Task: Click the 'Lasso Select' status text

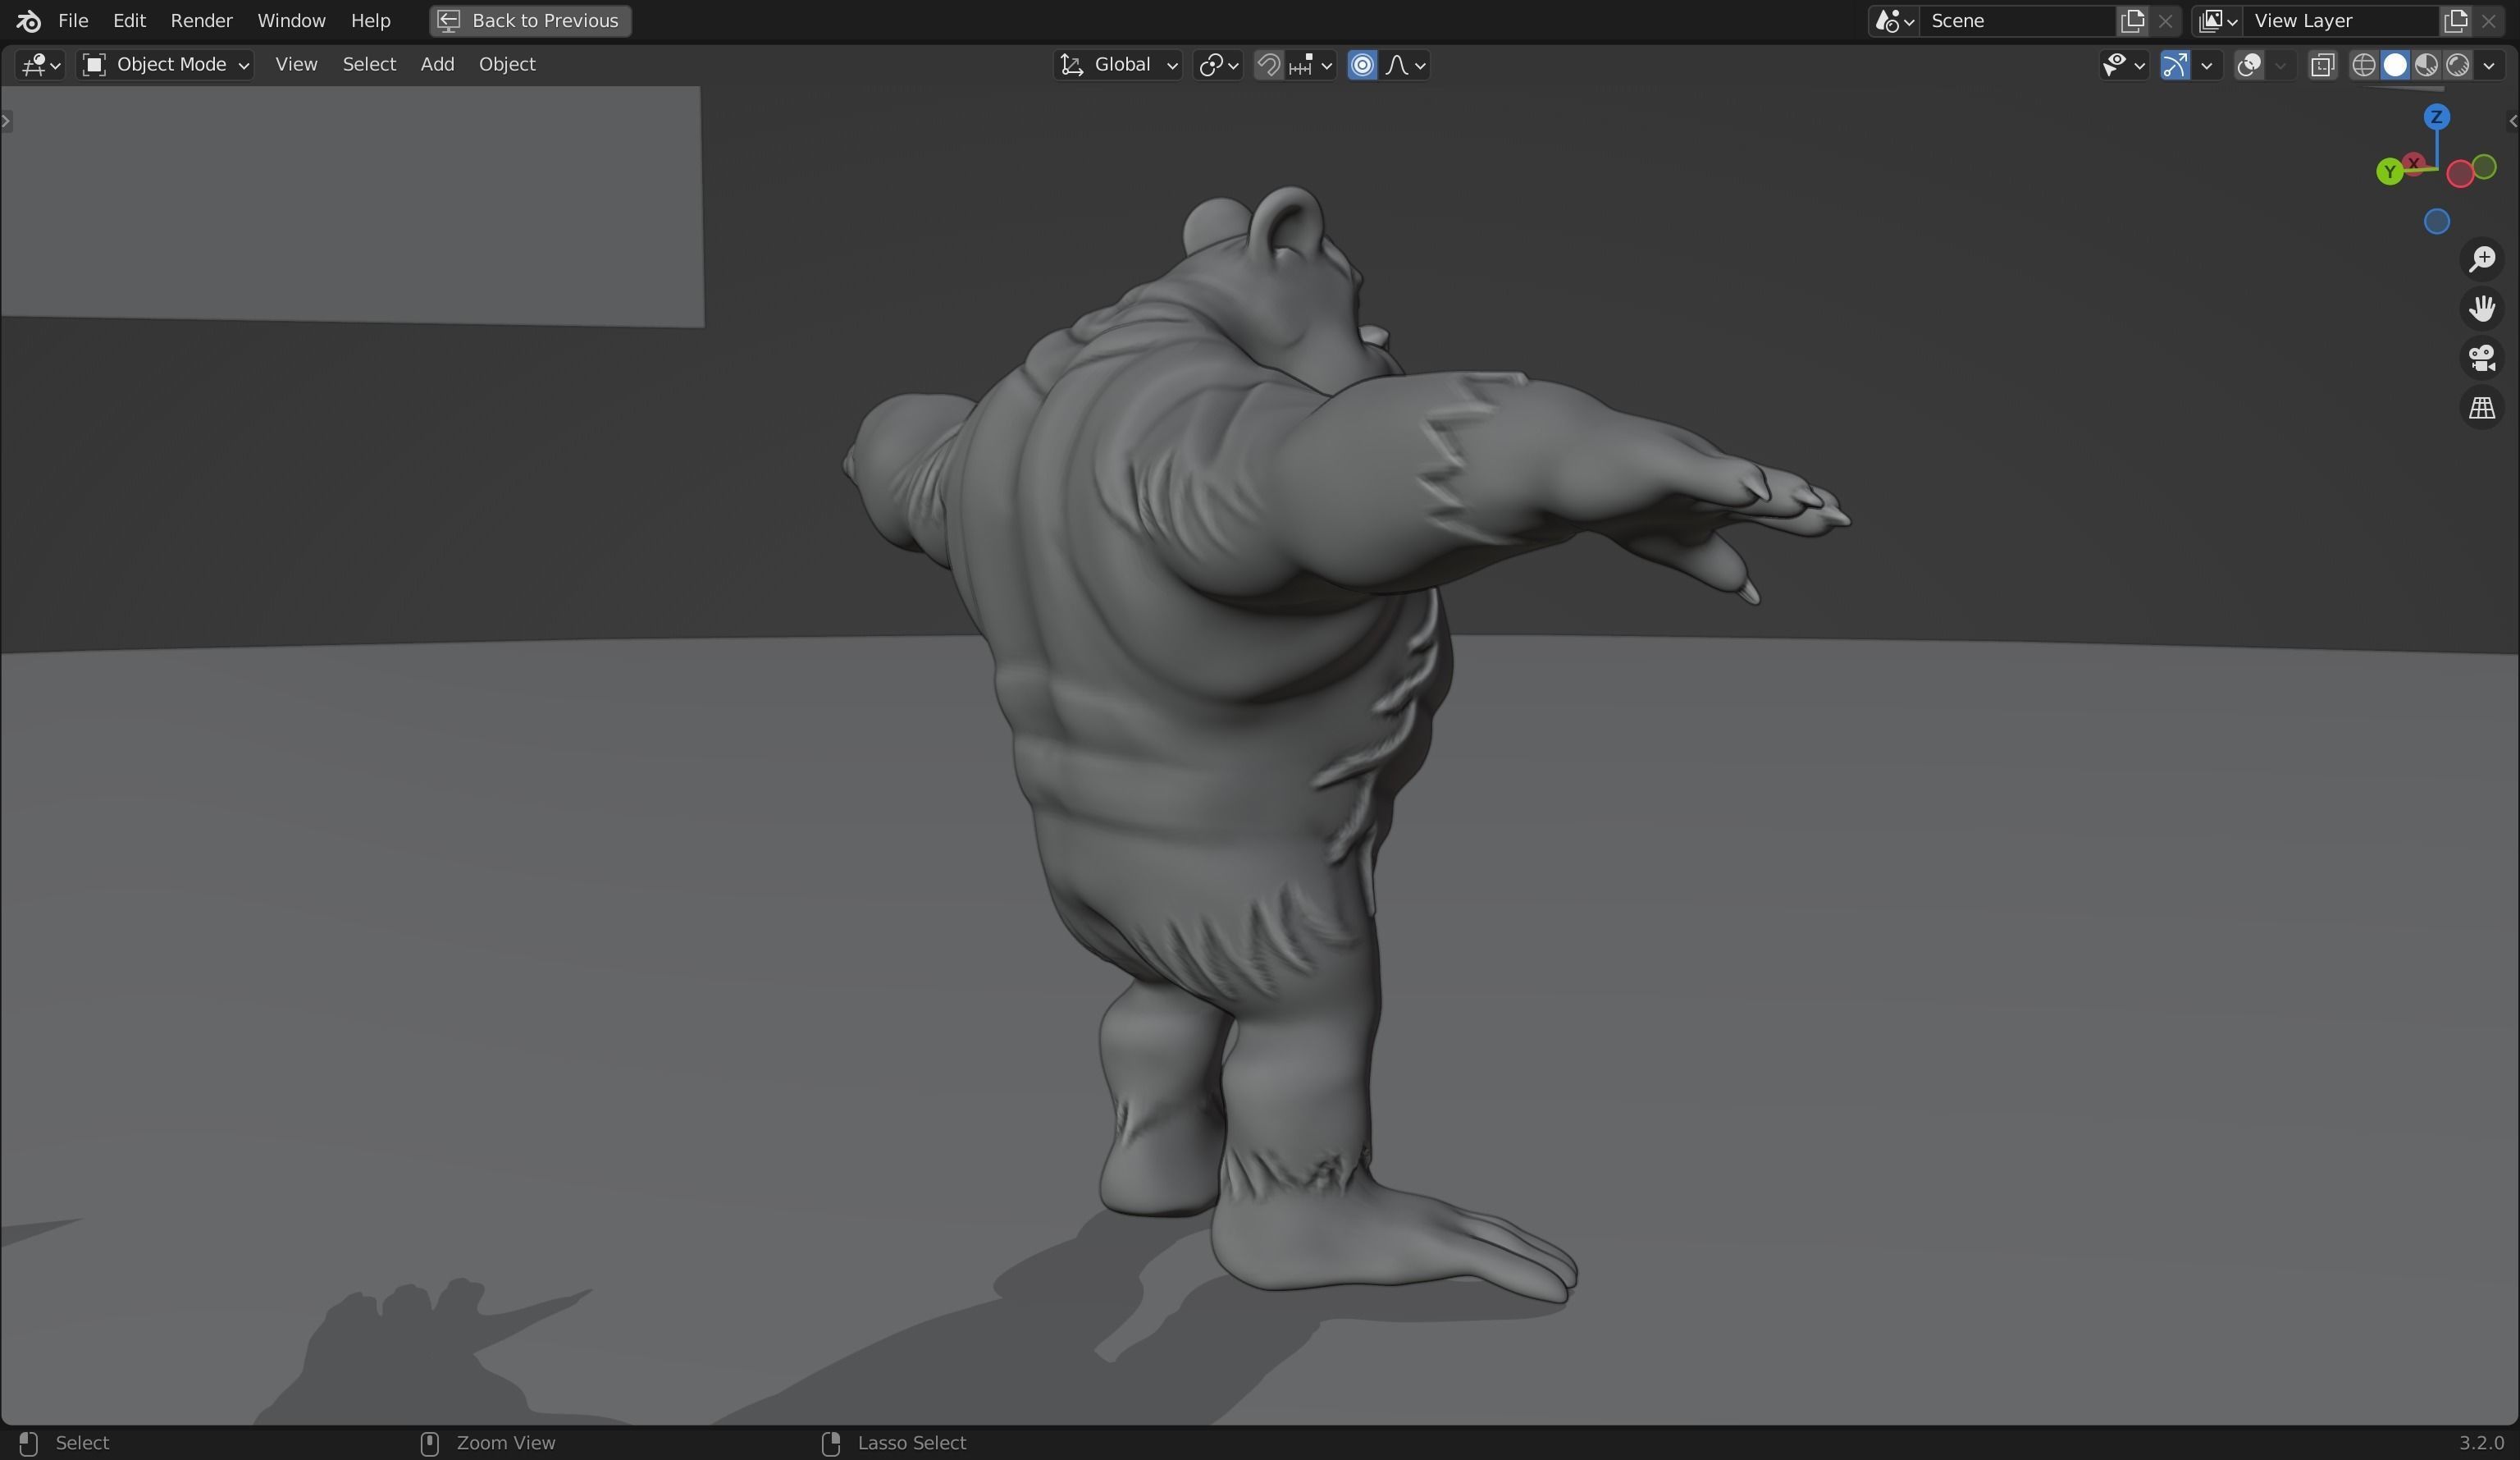Action: coord(911,1443)
